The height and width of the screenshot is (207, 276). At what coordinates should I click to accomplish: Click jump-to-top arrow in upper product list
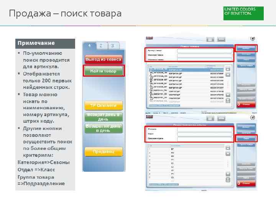click(228, 69)
